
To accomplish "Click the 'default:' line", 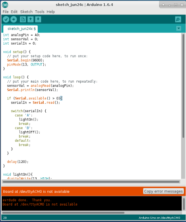I will pyautogui.click(x=22, y=141).
